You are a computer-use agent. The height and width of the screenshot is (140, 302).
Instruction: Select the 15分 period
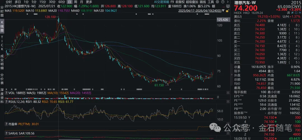coord(43,2)
